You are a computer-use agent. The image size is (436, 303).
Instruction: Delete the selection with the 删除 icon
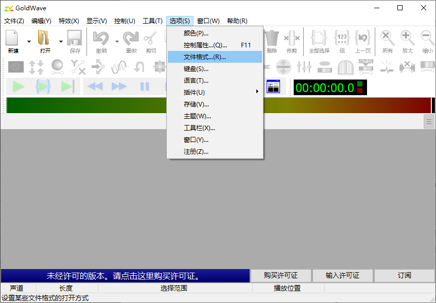pyautogui.click(x=271, y=39)
